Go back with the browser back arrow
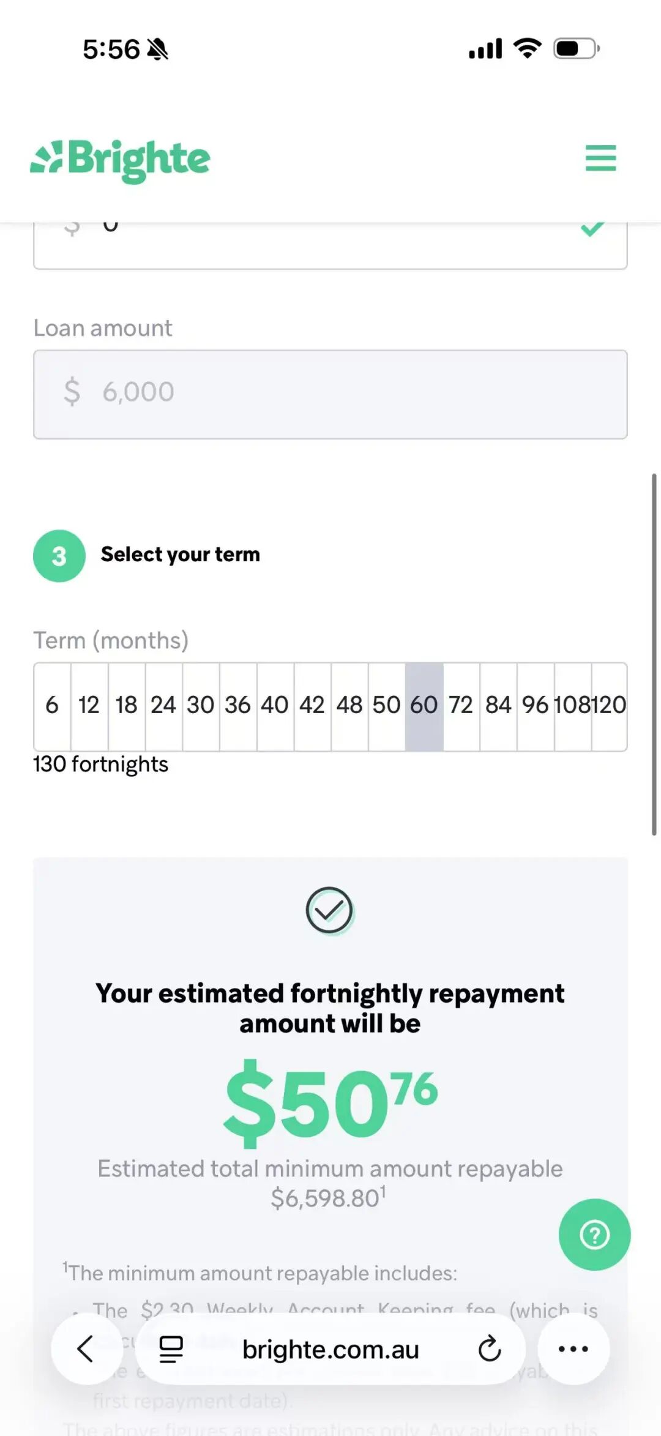Viewport: 661px width, 1436px height. pyautogui.click(x=86, y=1348)
